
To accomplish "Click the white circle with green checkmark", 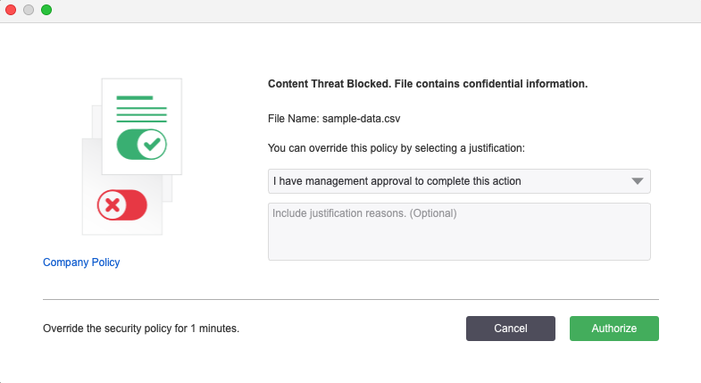I will pos(152,143).
